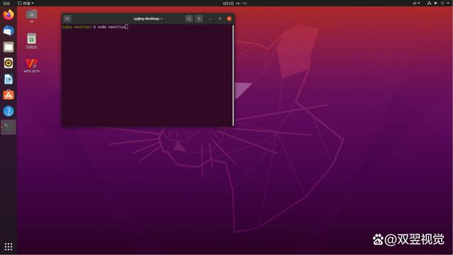Select the recycle bin desktop icon

point(31,41)
